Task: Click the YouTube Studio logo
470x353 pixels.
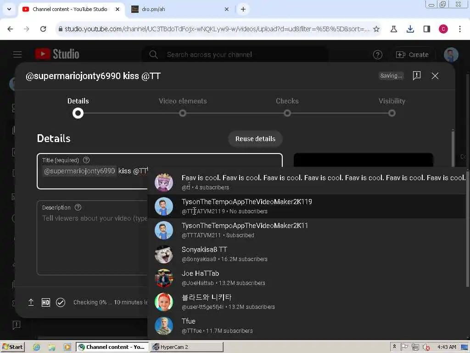Action: point(57,54)
